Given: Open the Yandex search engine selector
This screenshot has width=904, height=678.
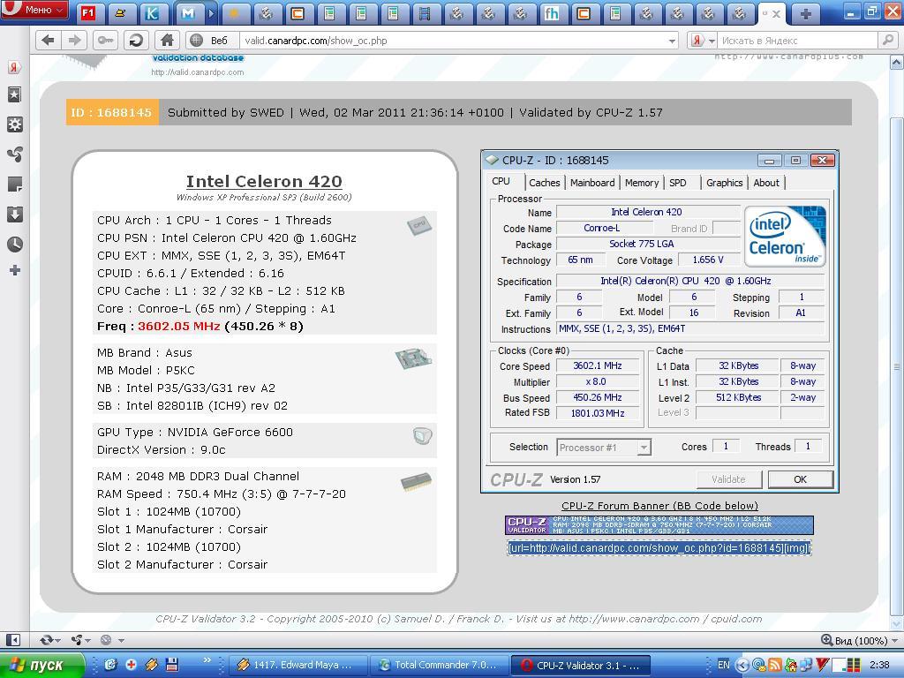Looking at the screenshot, I should click(703, 41).
